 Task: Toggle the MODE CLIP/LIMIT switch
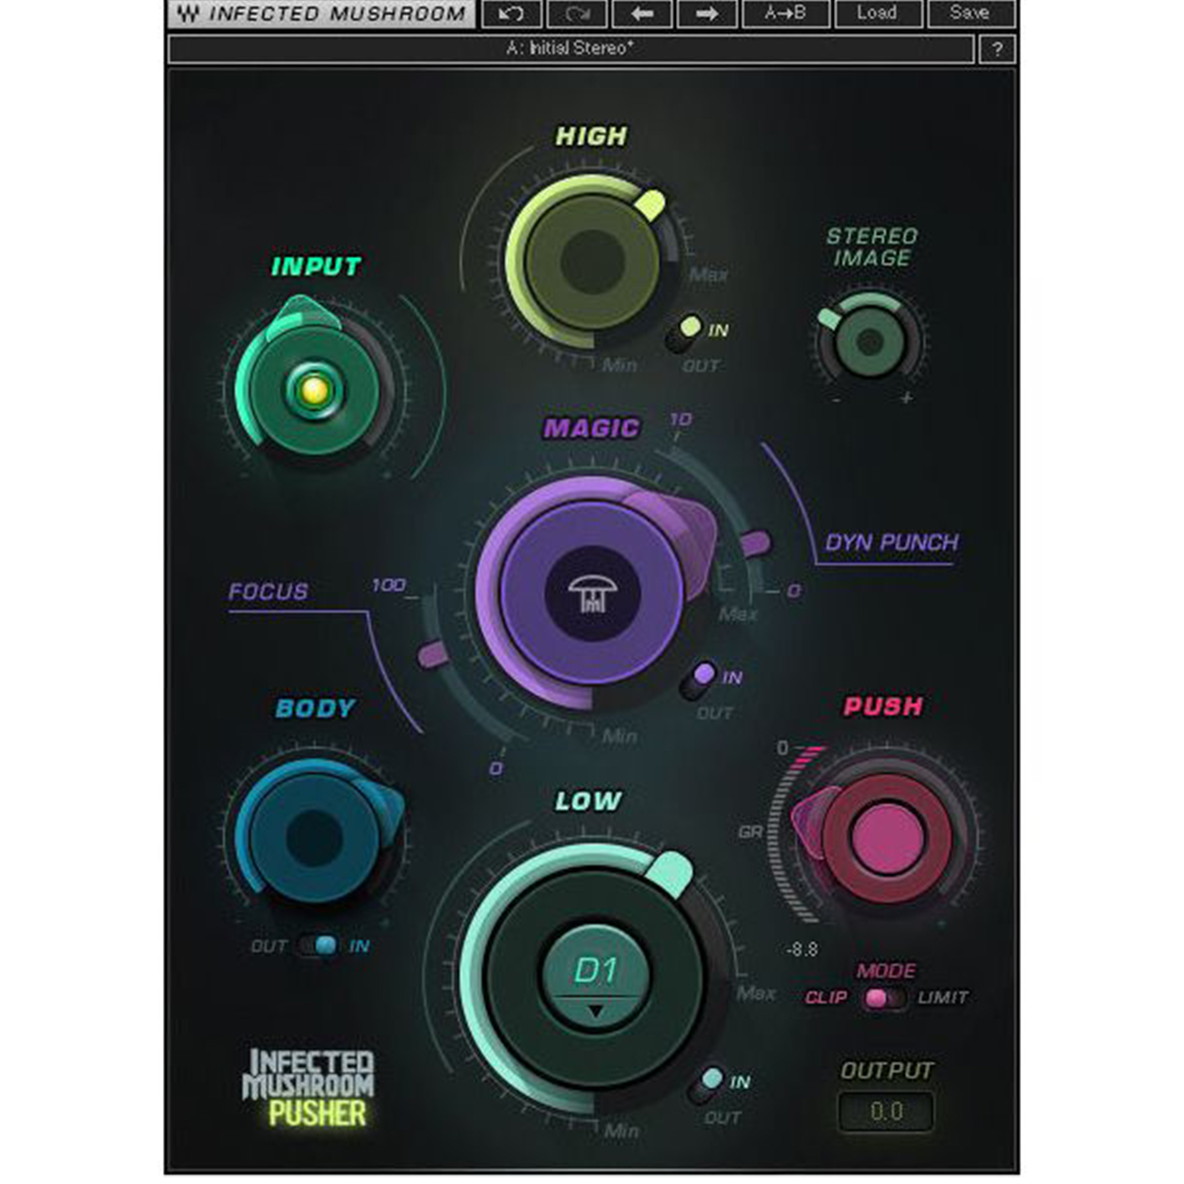(884, 998)
